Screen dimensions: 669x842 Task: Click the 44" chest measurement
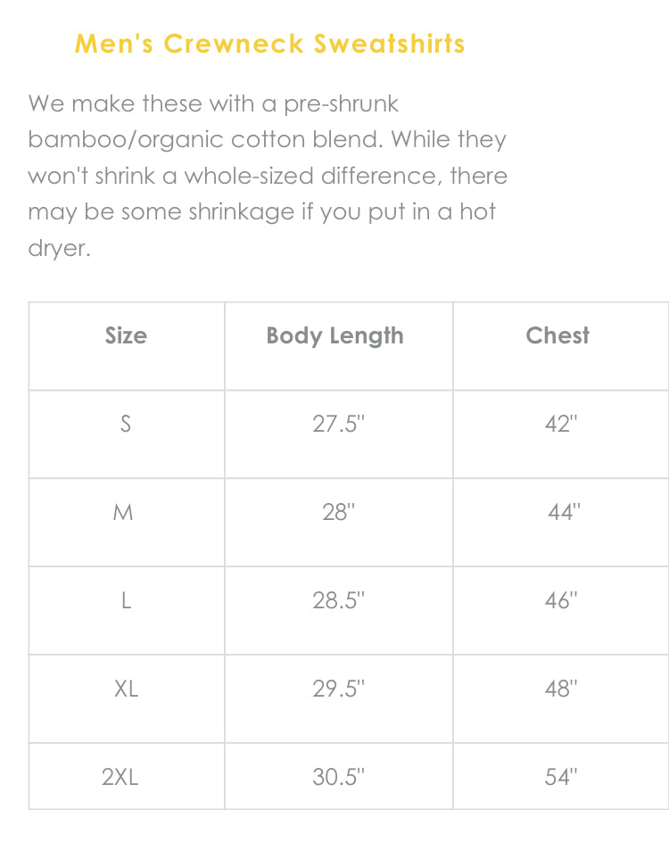point(564,513)
